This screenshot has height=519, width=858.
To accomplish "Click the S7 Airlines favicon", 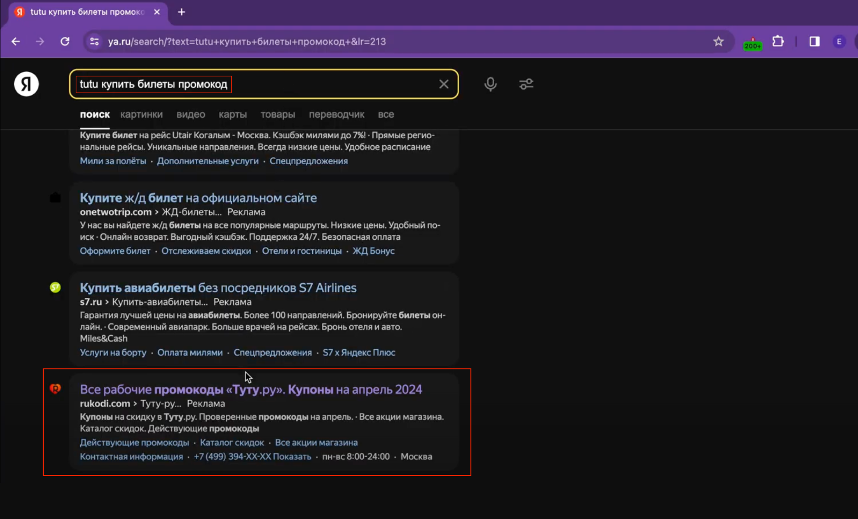I will tap(55, 287).
